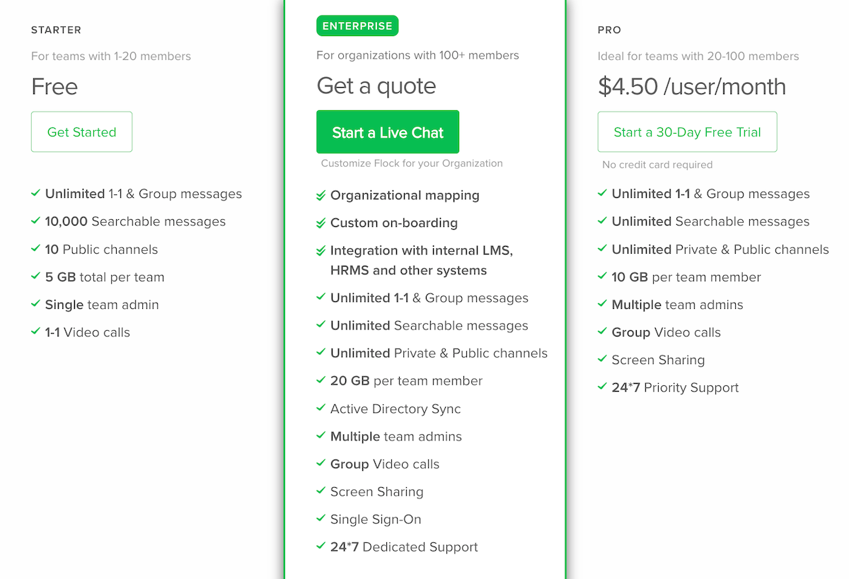This screenshot has width=849, height=579.
Task: Click the checkmark beside 10 Public channels
Action: point(35,249)
